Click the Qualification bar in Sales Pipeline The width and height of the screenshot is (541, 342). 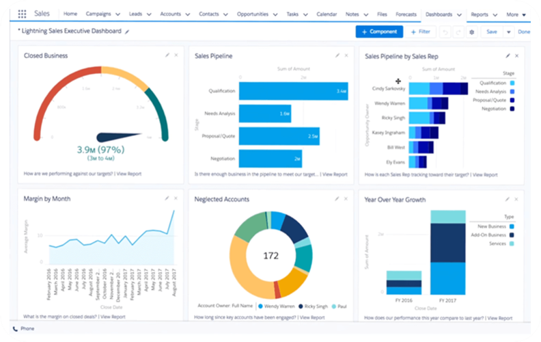point(293,91)
